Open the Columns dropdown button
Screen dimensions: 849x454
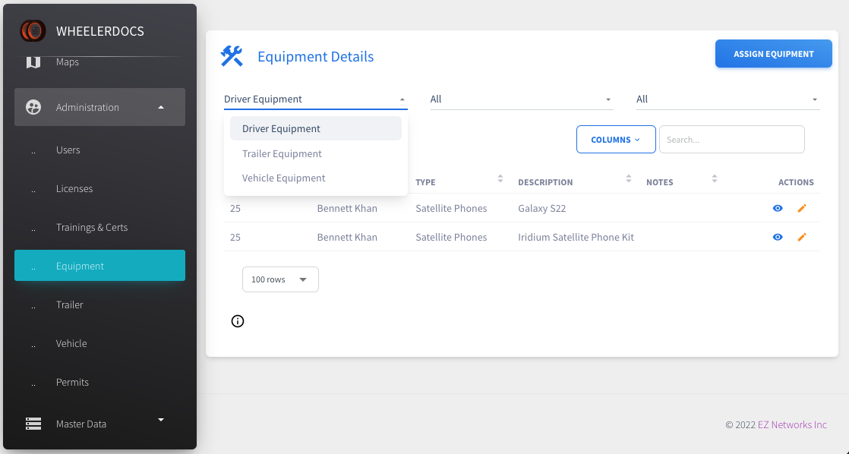click(615, 140)
